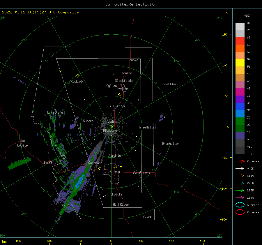262x245 pixels.
Task: Click the Okotoks town label
Action: 116,194
